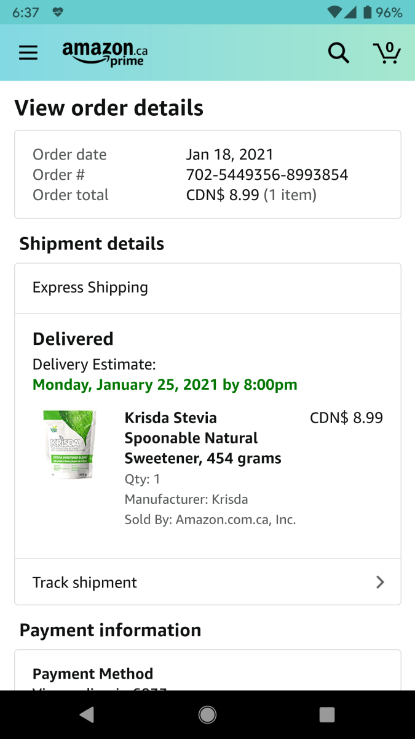
Task: Expand Track shipment chevron arrow
Action: click(x=380, y=582)
